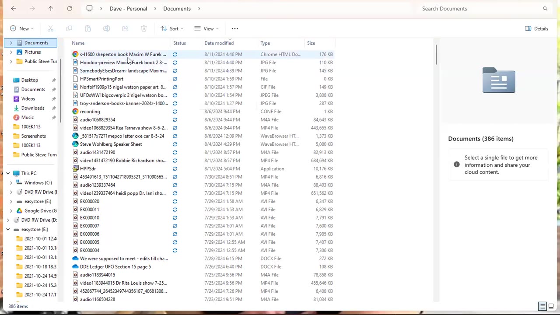560x315 pixels.
Task: Click WaveBrowser icon of Steve Wohlberg Speaker Sheet
Action: pos(75,144)
